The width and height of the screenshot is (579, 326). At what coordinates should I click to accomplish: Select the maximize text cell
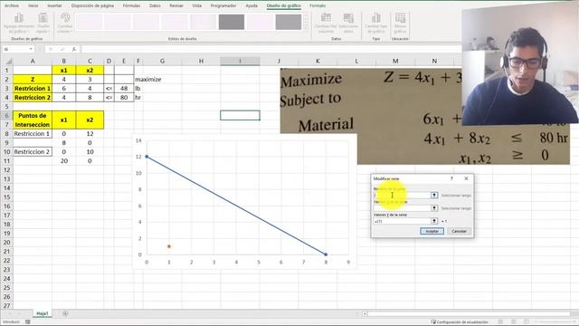click(148, 79)
